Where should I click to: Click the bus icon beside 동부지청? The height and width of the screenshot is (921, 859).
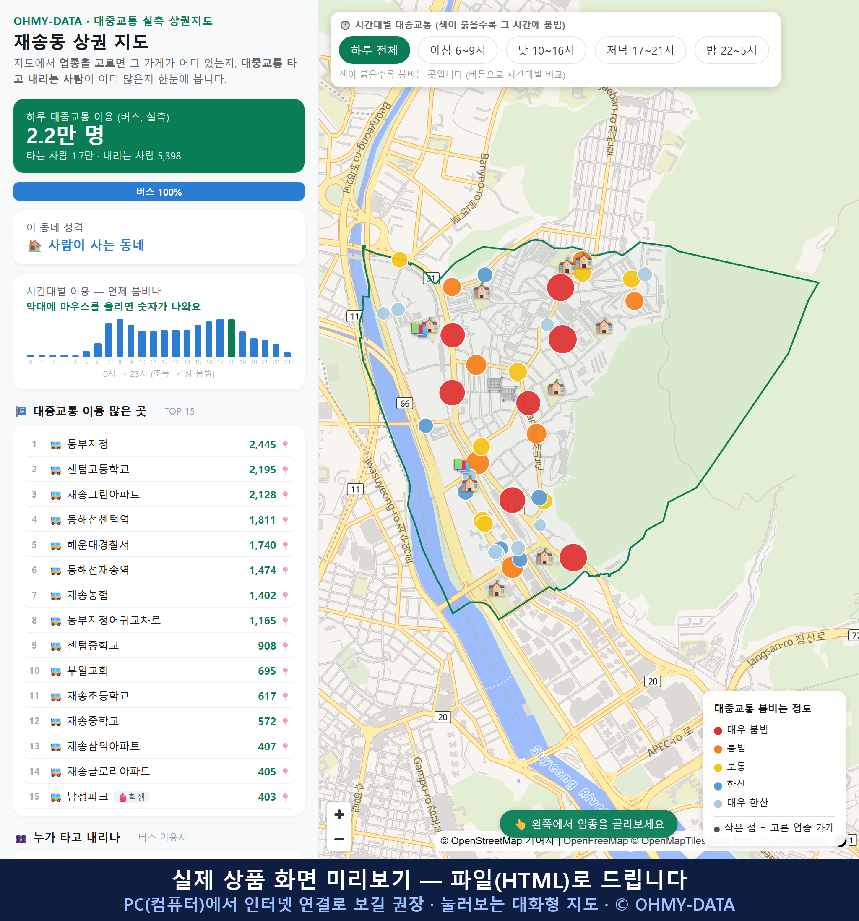(55, 445)
